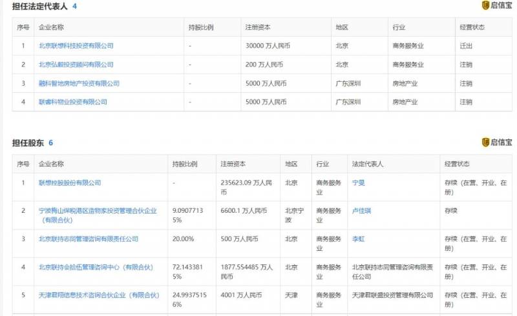Click 企业名称 header in legal representative table

[x=51, y=27]
